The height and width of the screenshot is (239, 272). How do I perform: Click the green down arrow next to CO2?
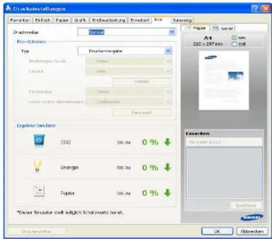(x=168, y=142)
